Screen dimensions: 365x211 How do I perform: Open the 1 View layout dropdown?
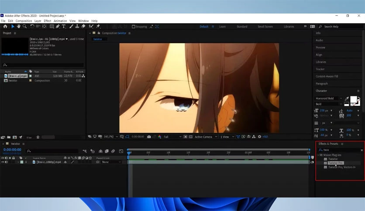pyautogui.click(x=227, y=136)
